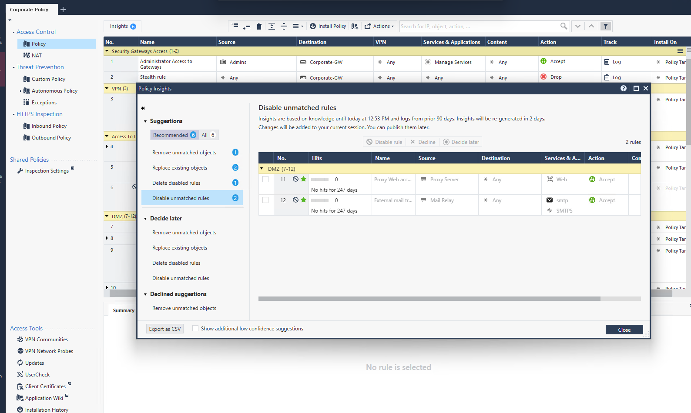691x413 pixels.
Task: Select Policy under Access Control
Action: [x=57, y=43]
